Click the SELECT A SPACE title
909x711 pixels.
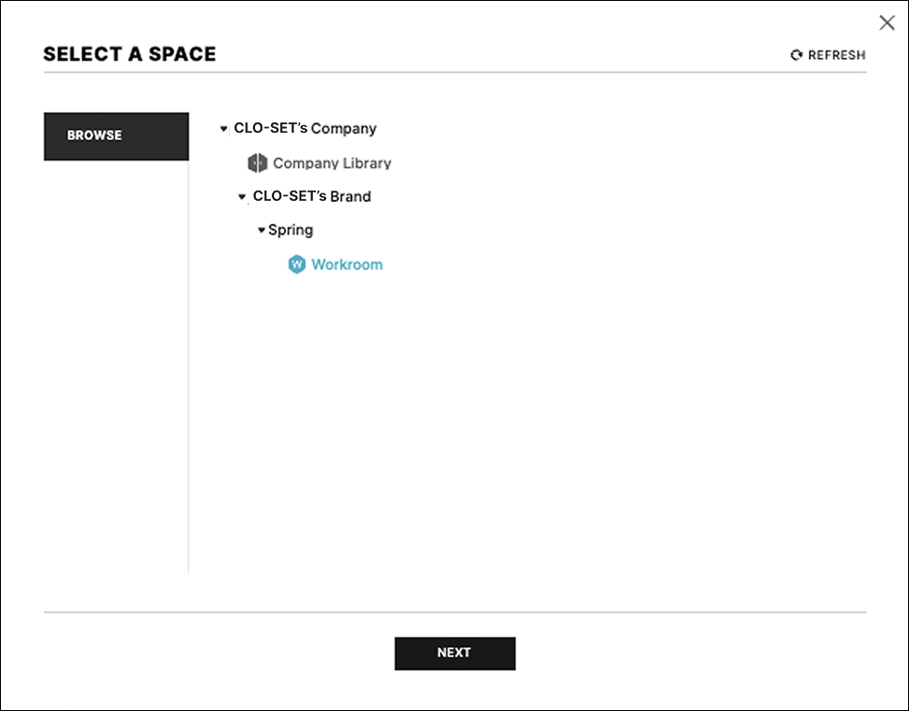(129, 54)
